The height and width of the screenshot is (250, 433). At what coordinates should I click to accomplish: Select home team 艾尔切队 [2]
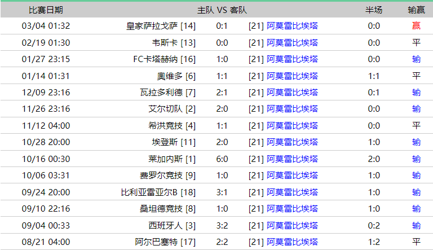pos(172,109)
